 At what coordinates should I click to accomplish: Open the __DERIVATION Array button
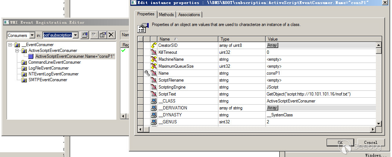tap(272, 108)
